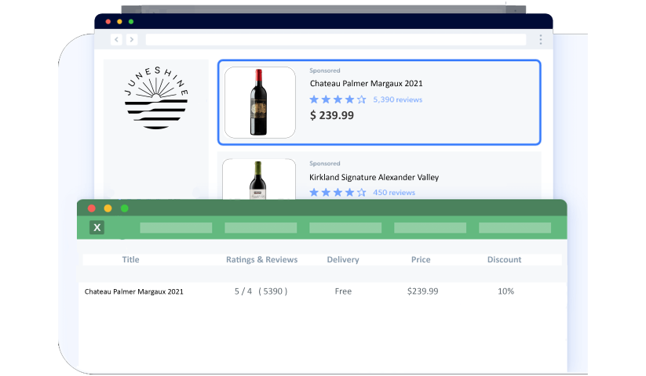Click the star rating of Chateau Palmer Margaux
646x376 pixels.
point(338,99)
